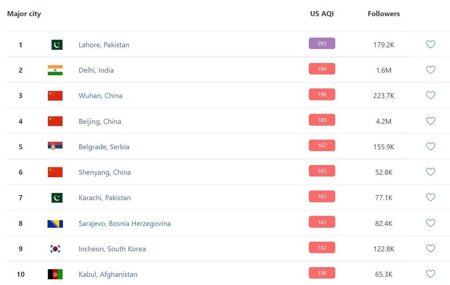Toggle heart for Delhi, India
This screenshot has height=285, width=450.
pyautogui.click(x=431, y=70)
